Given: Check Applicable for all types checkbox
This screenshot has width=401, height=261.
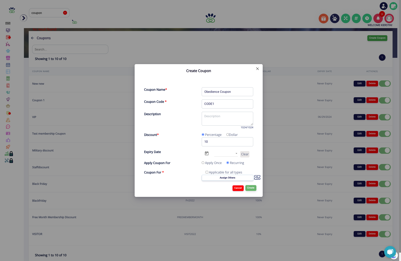Looking at the screenshot, I should [207, 172].
